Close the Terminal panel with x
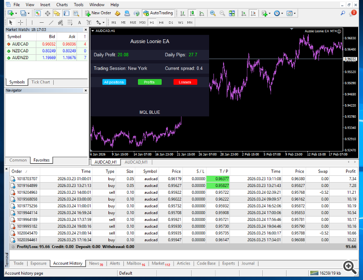 6,169
